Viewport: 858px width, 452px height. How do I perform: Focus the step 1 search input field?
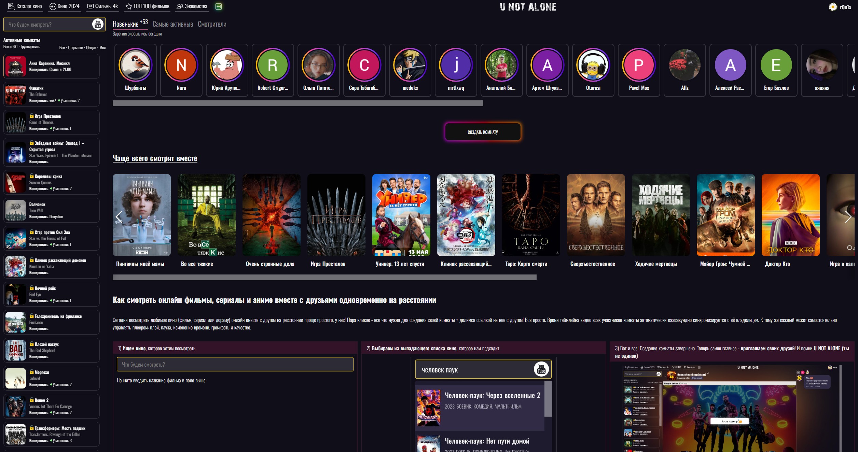(235, 364)
